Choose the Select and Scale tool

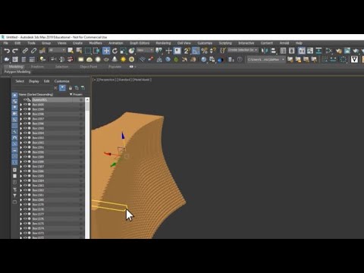tap(124, 51)
